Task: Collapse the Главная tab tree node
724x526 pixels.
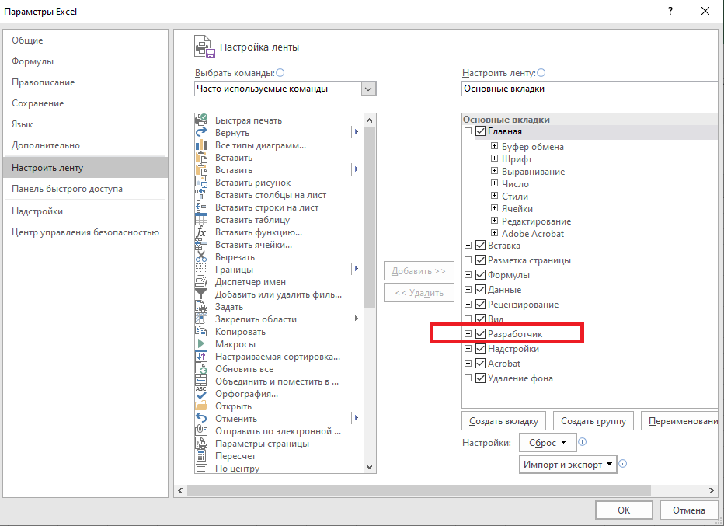Action: pyautogui.click(x=468, y=131)
